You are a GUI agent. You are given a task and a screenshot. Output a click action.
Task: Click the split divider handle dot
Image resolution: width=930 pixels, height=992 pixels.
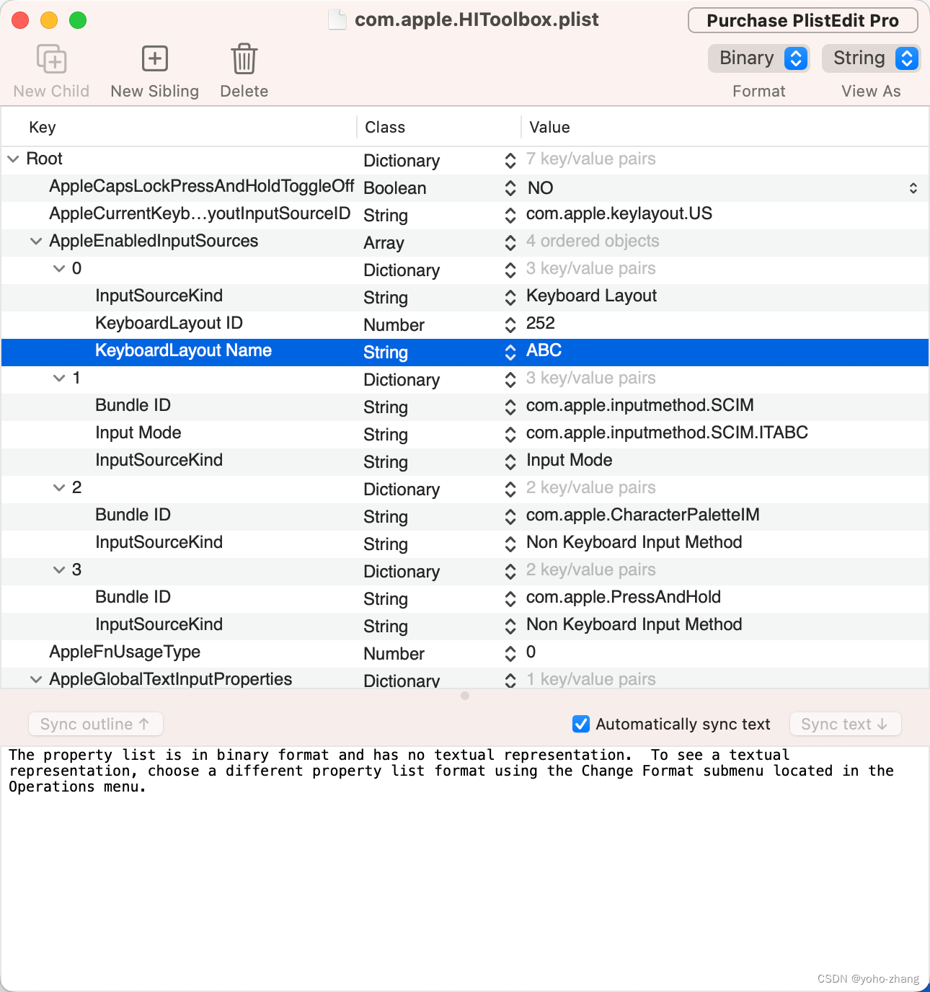[x=465, y=696]
